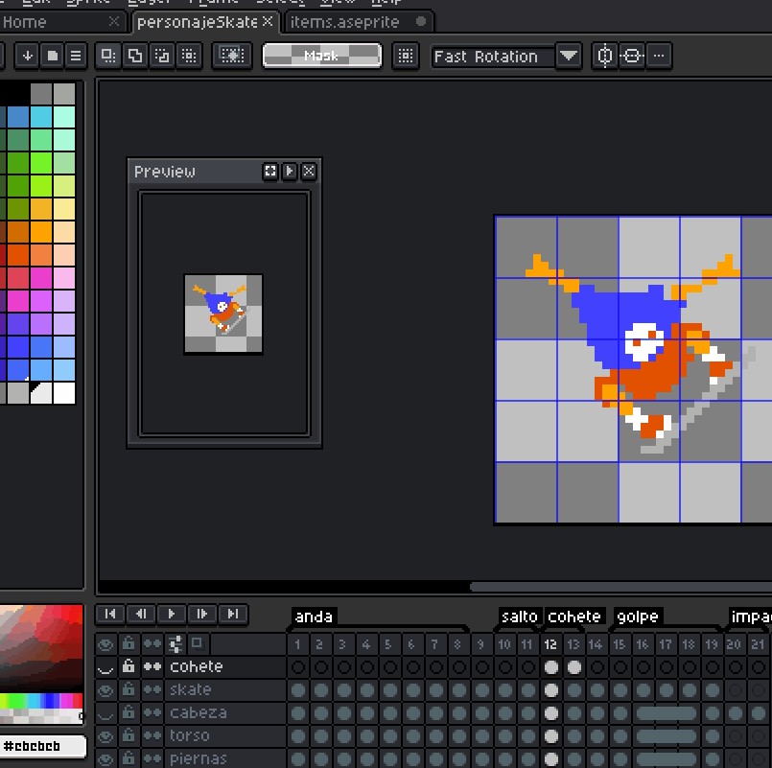This screenshot has width=772, height=768.
Task: Select the Replace selection mode icon
Action: (108, 56)
